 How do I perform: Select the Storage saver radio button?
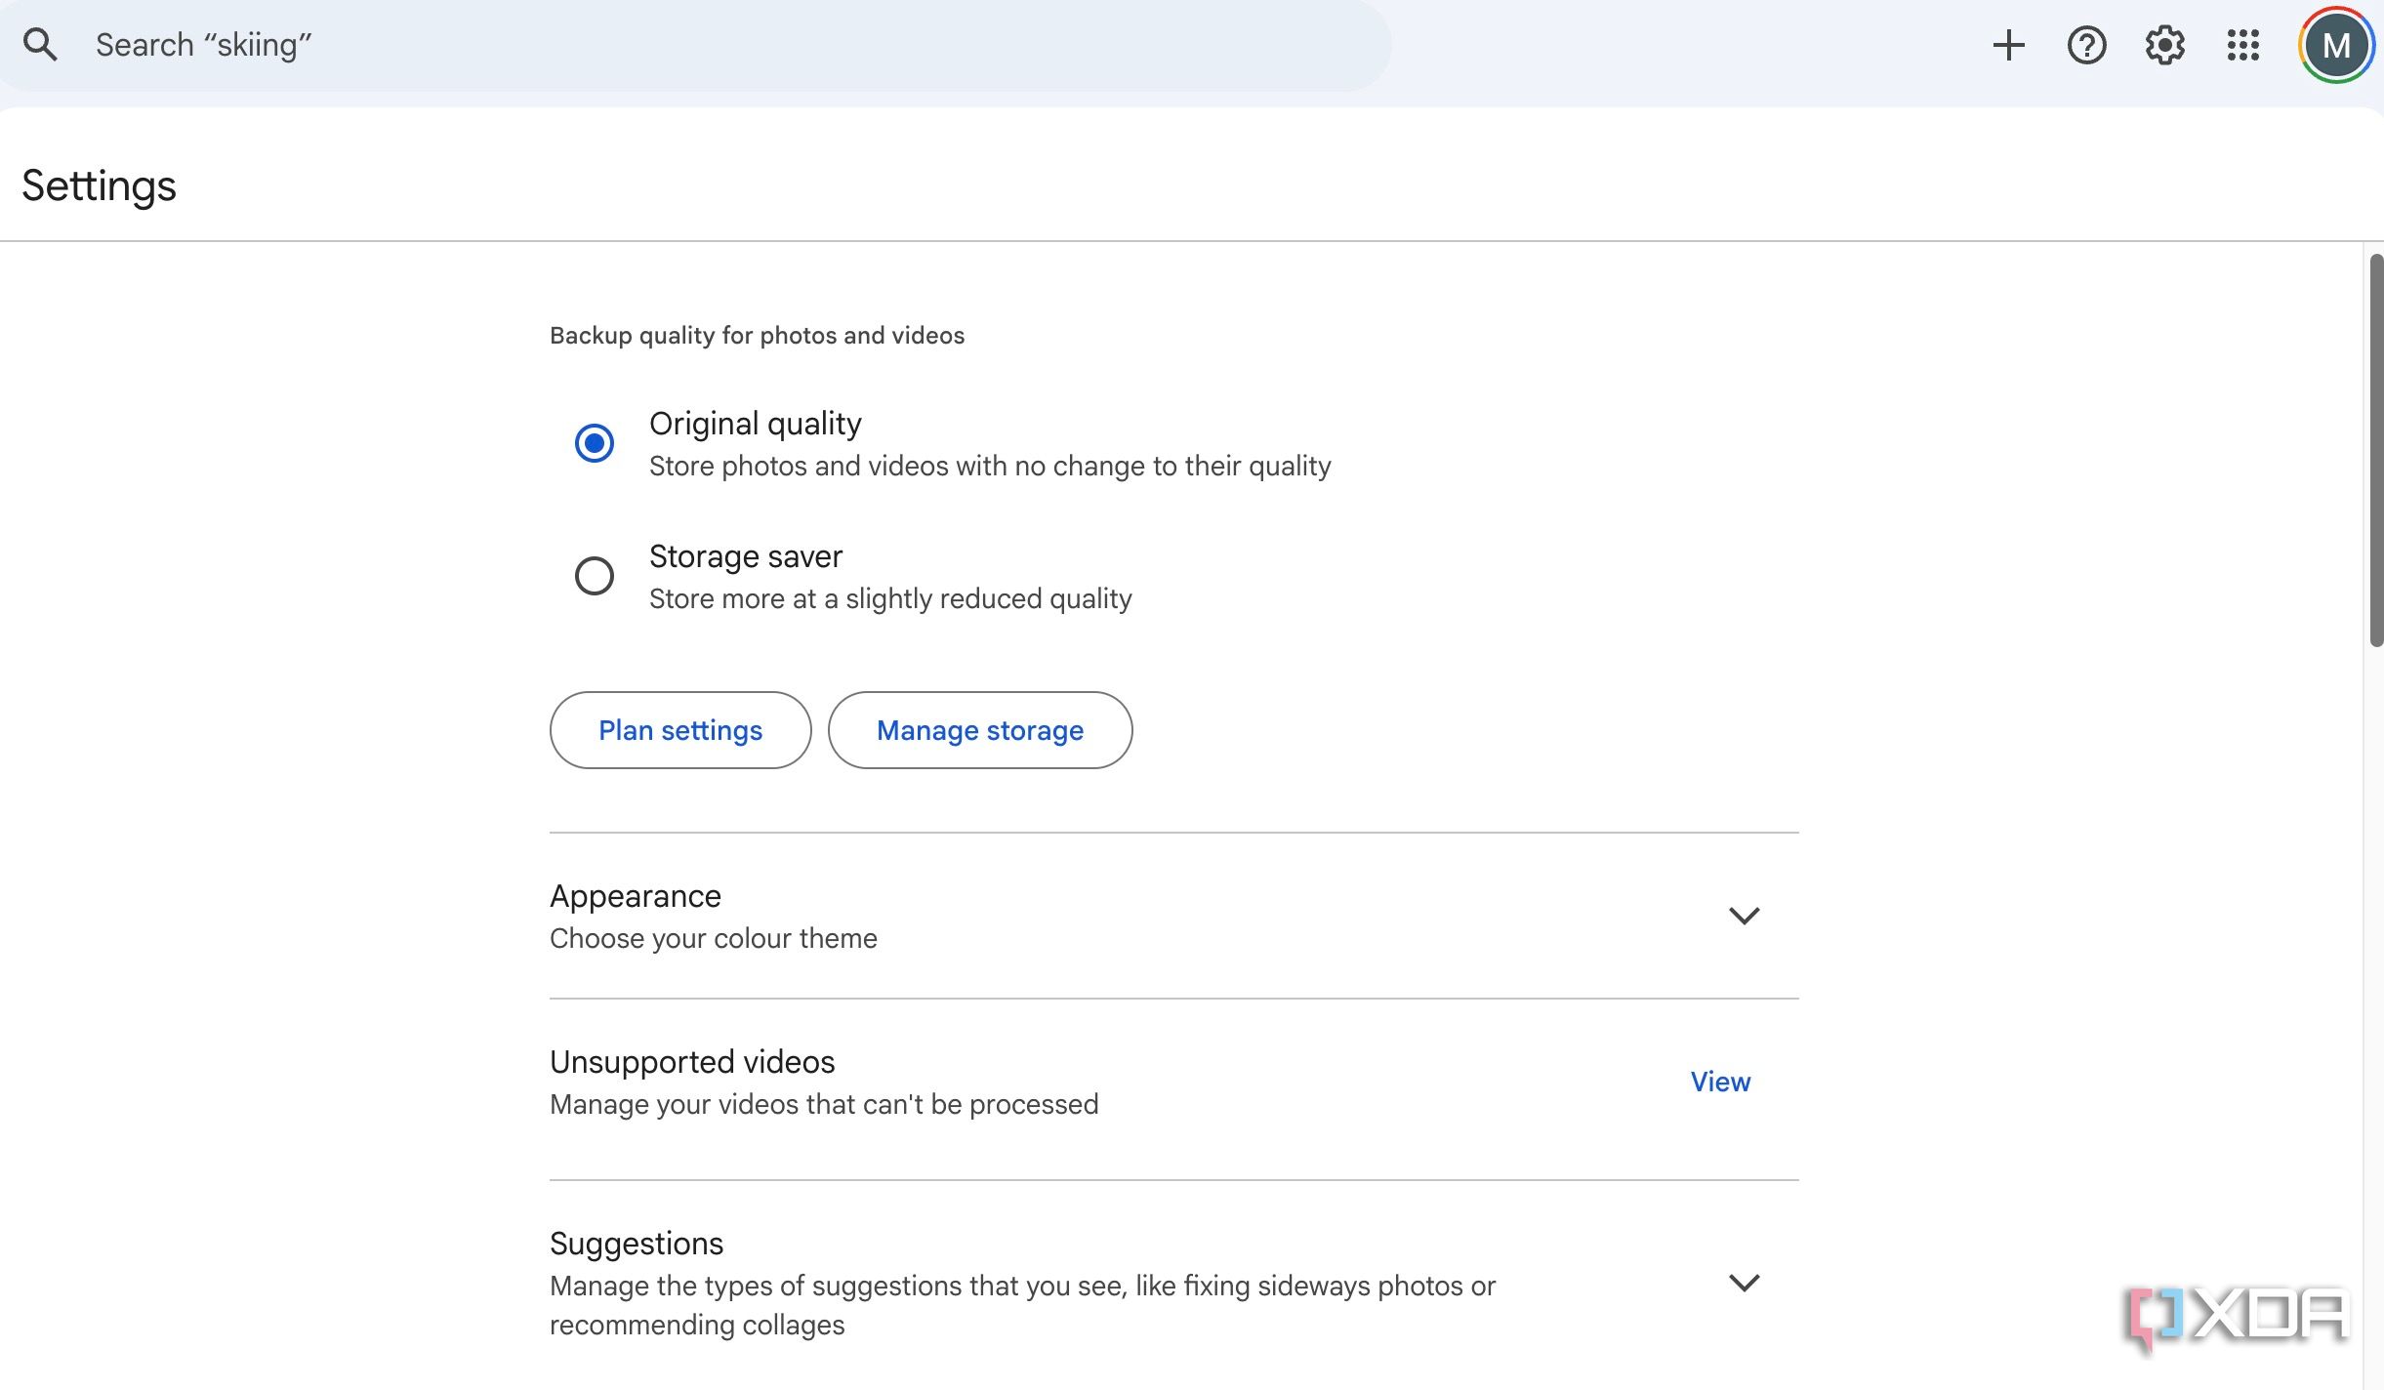coord(594,576)
